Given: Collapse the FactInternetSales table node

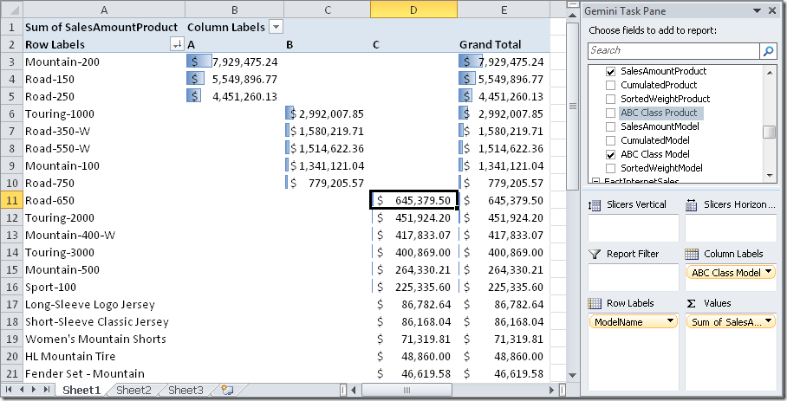Looking at the screenshot, I should tap(595, 181).
